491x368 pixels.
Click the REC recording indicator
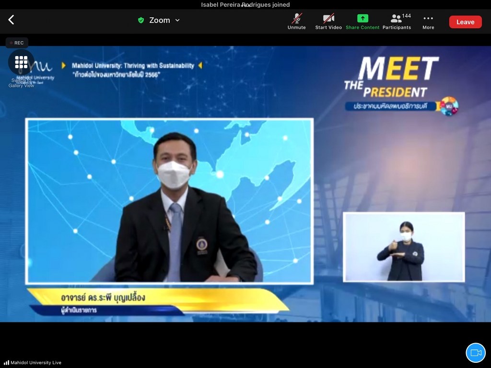[17, 43]
